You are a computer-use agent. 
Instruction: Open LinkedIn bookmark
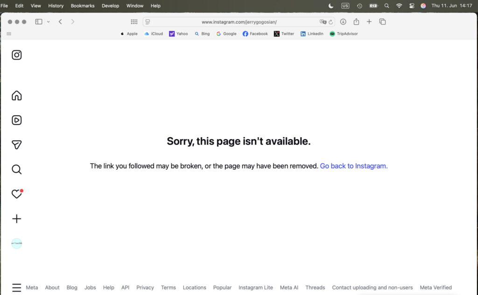pyautogui.click(x=312, y=34)
